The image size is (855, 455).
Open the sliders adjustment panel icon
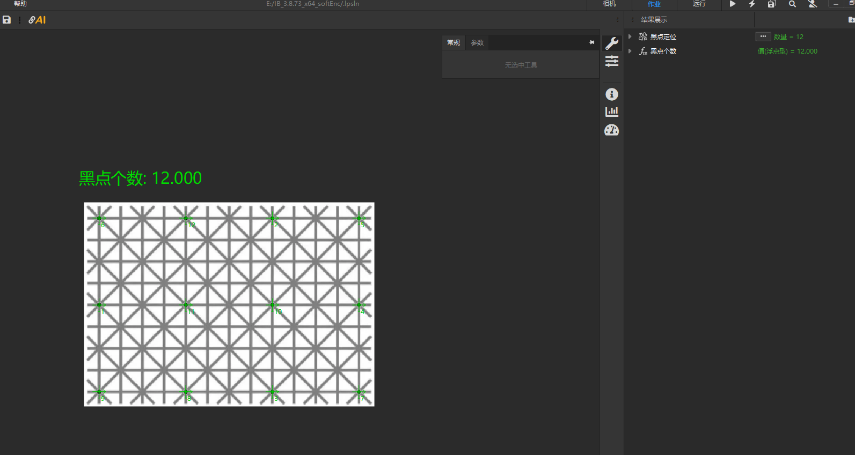coord(612,62)
